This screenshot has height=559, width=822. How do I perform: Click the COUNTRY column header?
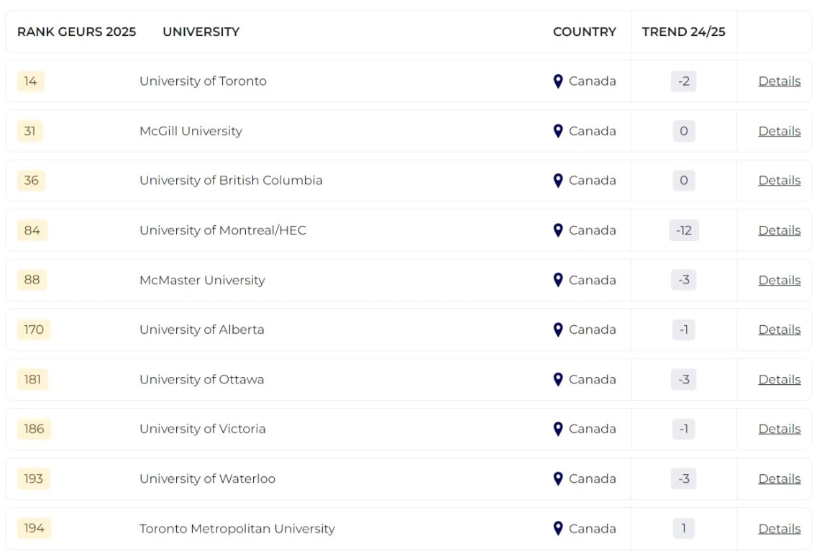pos(584,32)
